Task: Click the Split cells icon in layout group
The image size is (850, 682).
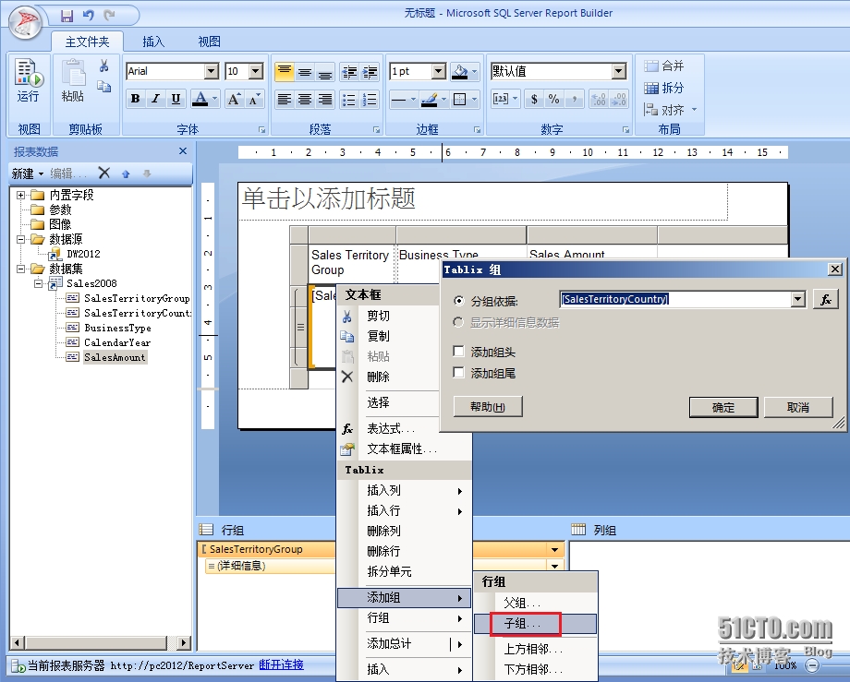Action: click(664, 88)
